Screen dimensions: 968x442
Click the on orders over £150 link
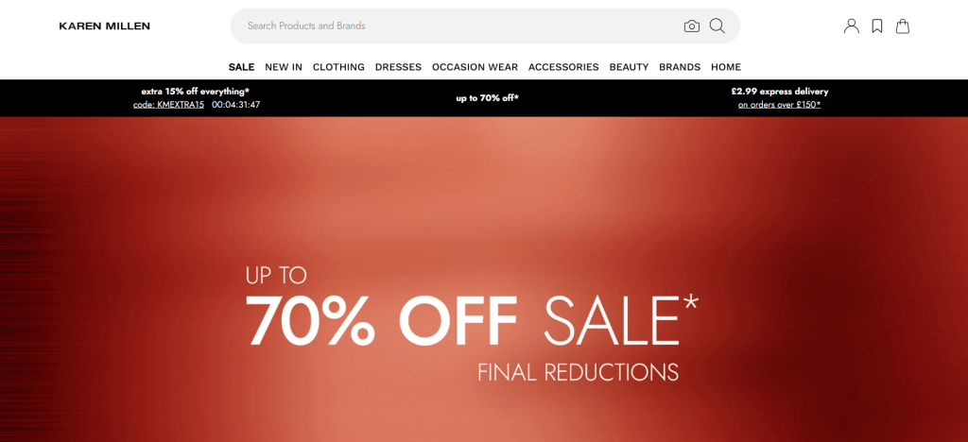pyautogui.click(x=779, y=105)
